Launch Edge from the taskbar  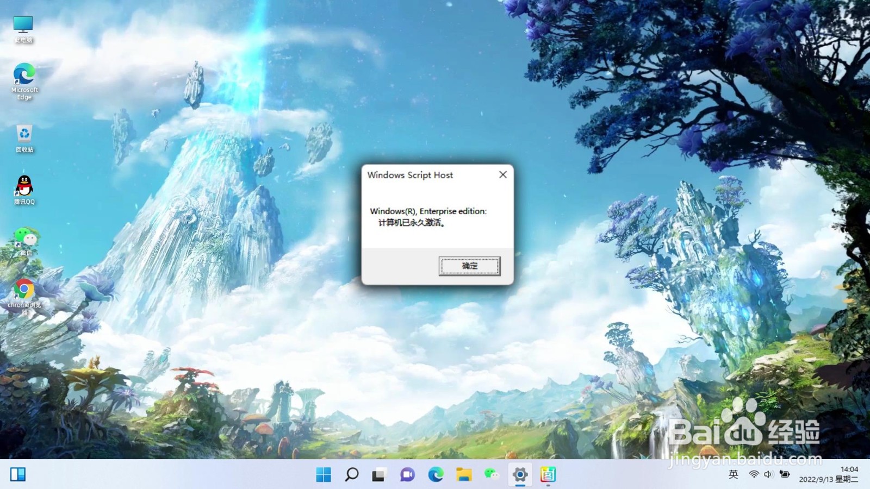[x=436, y=474]
